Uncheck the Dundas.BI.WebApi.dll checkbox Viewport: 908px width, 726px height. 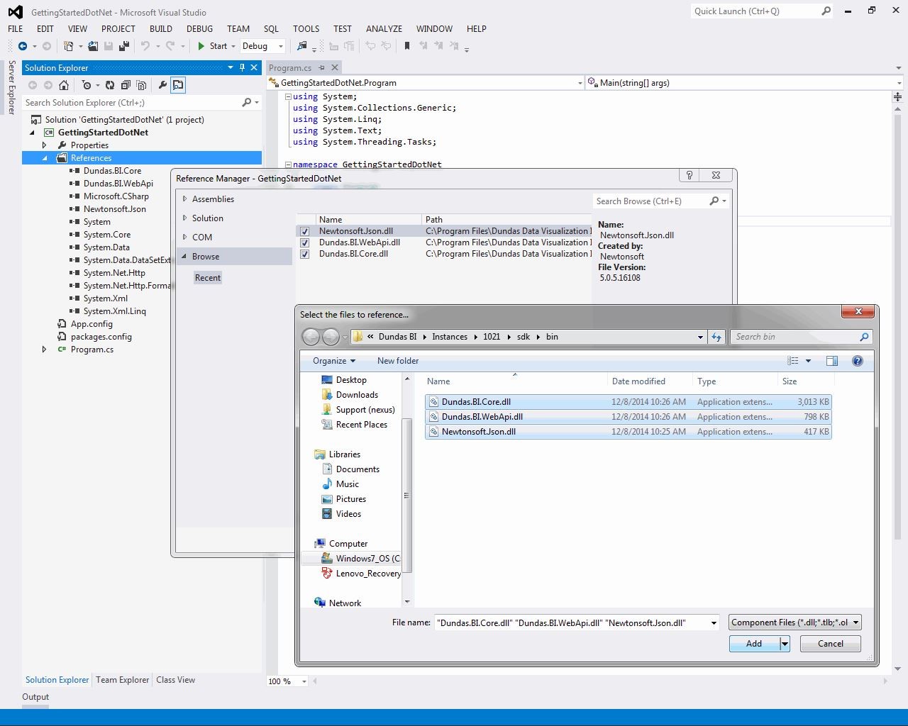(304, 242)
